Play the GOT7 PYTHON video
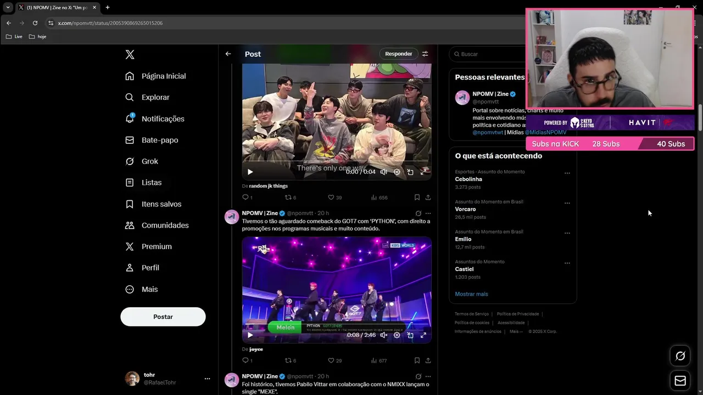 tap(250, 335)
